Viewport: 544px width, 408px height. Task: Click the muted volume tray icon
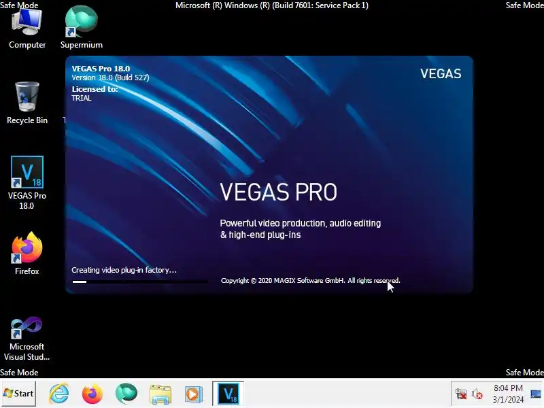(477, 394)
